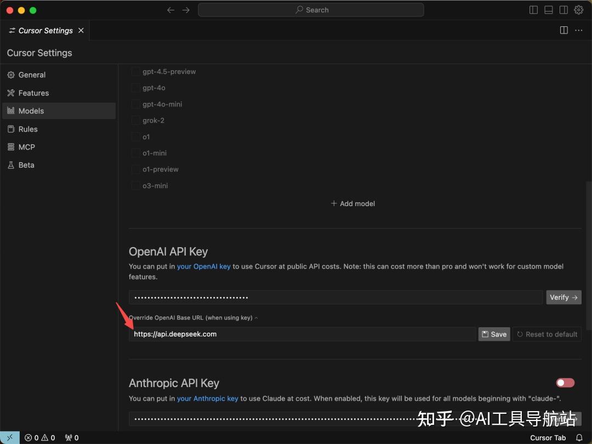Enable the o3-mini model checkbox
This screenshot has width=592, height=444.
point(135,185)
